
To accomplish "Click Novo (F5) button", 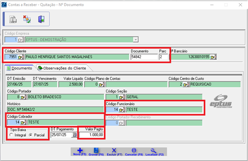I will [x=80, y=152].
